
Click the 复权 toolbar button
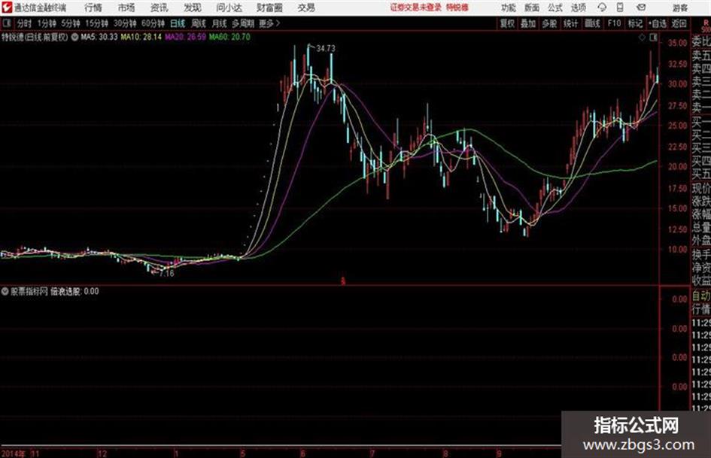[x=507, y=23]
